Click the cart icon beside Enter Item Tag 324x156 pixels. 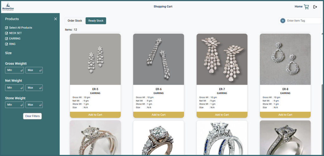click(283, 21)
